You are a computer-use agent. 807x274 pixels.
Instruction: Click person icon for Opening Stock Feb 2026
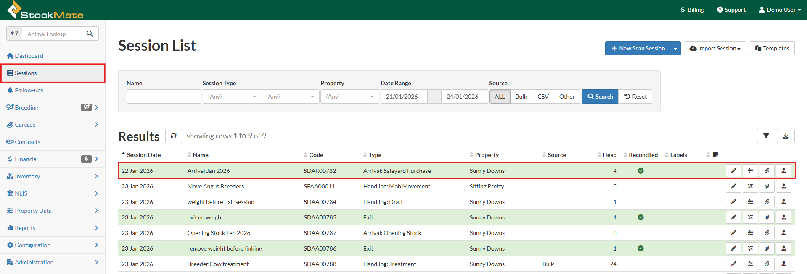tap(783, 233)
